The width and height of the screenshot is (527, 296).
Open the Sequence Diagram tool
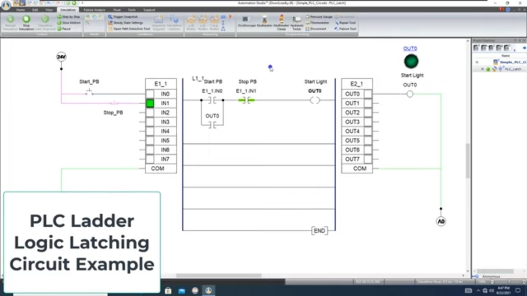point(159,23)
